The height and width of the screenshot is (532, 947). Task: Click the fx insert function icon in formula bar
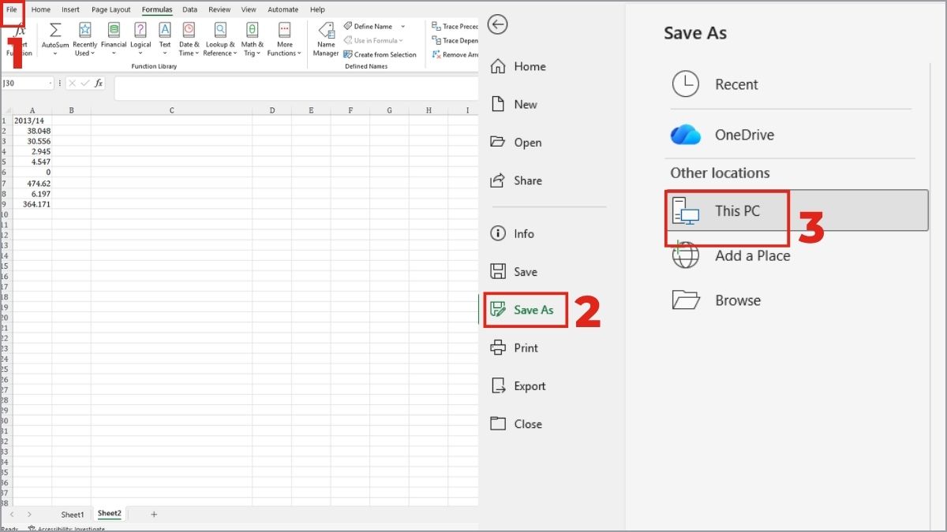99,83
